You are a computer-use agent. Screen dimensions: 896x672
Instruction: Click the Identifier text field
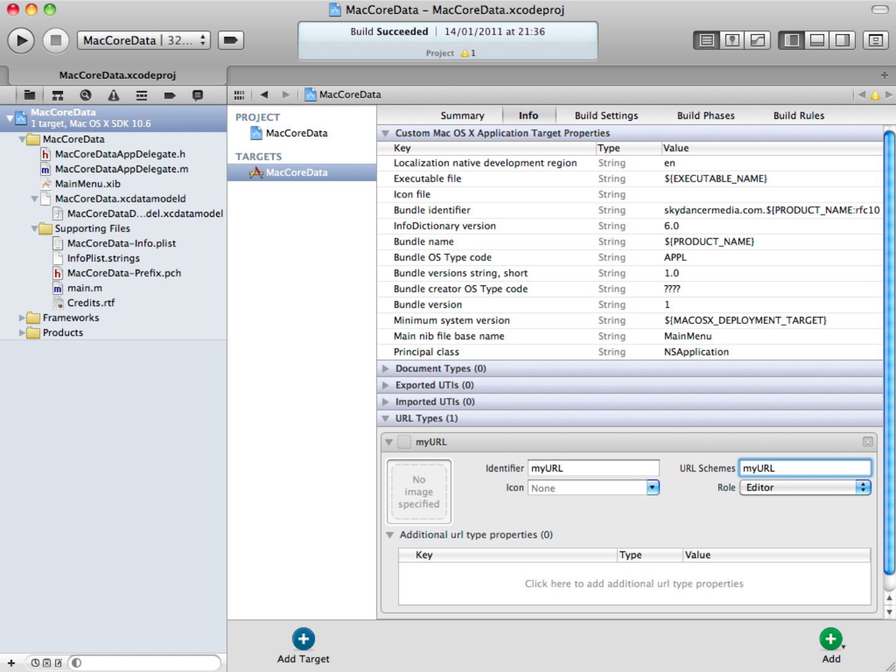(x=593, y=468)
